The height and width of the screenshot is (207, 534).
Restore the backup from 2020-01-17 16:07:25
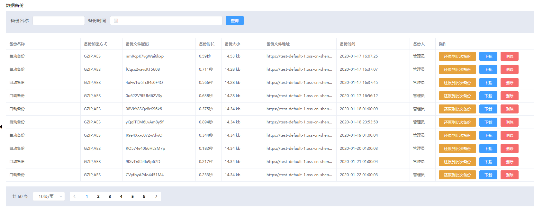(x=457, y=56)
